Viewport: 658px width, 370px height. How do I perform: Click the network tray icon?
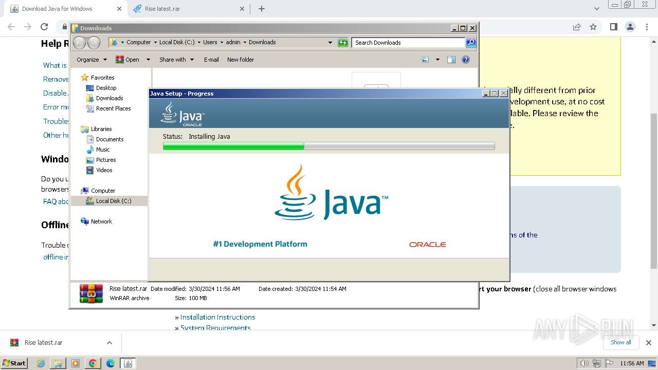click(597, 363)
